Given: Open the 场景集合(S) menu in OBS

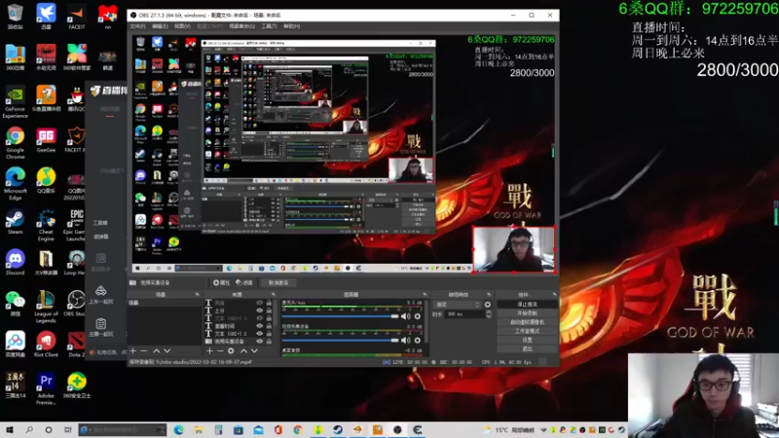Looking at the screenshot, I should [x=241, y=26].
